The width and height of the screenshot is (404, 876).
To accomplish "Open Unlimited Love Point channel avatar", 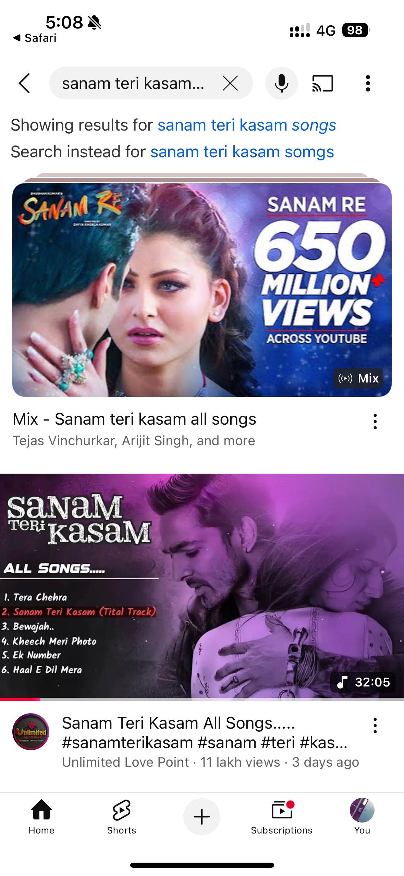I will pyautogui.click(x=31, y=732).
